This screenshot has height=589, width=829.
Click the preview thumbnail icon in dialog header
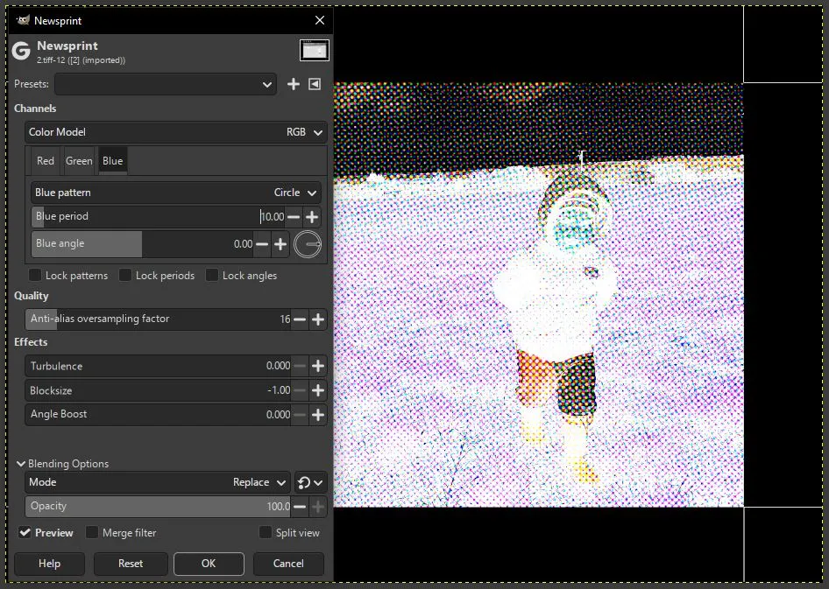click(314, 50)
